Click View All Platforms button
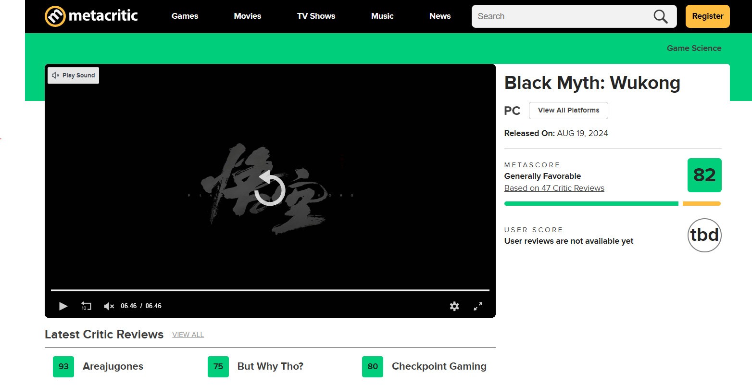The height and width of the screenshot is (386, 752). (x=568, y=111)
